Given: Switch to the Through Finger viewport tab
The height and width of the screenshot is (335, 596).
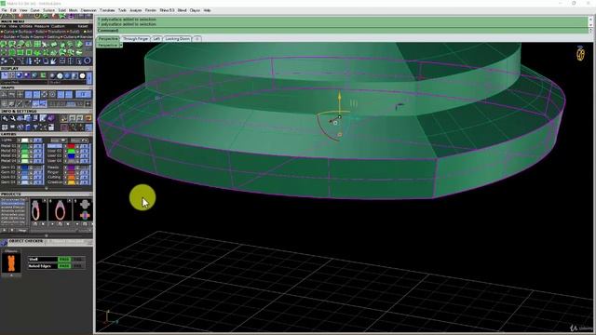Looking at the screenshot, I should [136, 39].
